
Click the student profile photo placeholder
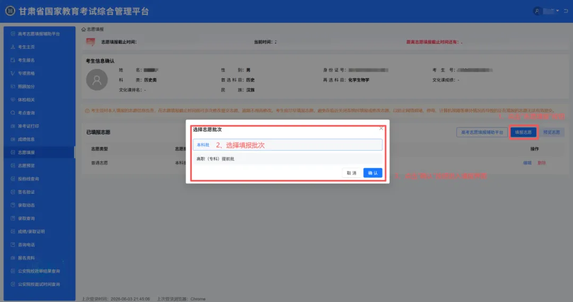point(97,80)
